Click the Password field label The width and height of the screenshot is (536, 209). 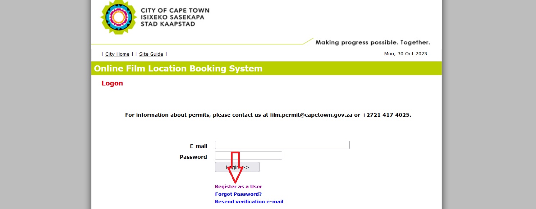pyautogui.click(x=193, y=157)
